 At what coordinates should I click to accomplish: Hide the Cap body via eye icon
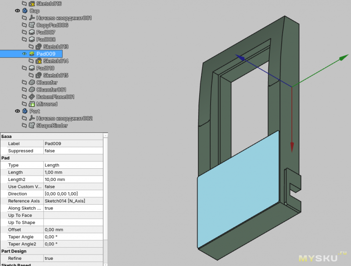(18, 11)
